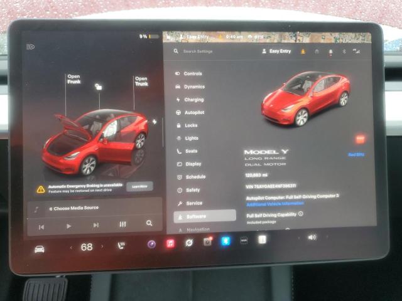Open the car controls icon in bottom bar
The width and height of the screenshot is (402, 301).
pos(40,249)
